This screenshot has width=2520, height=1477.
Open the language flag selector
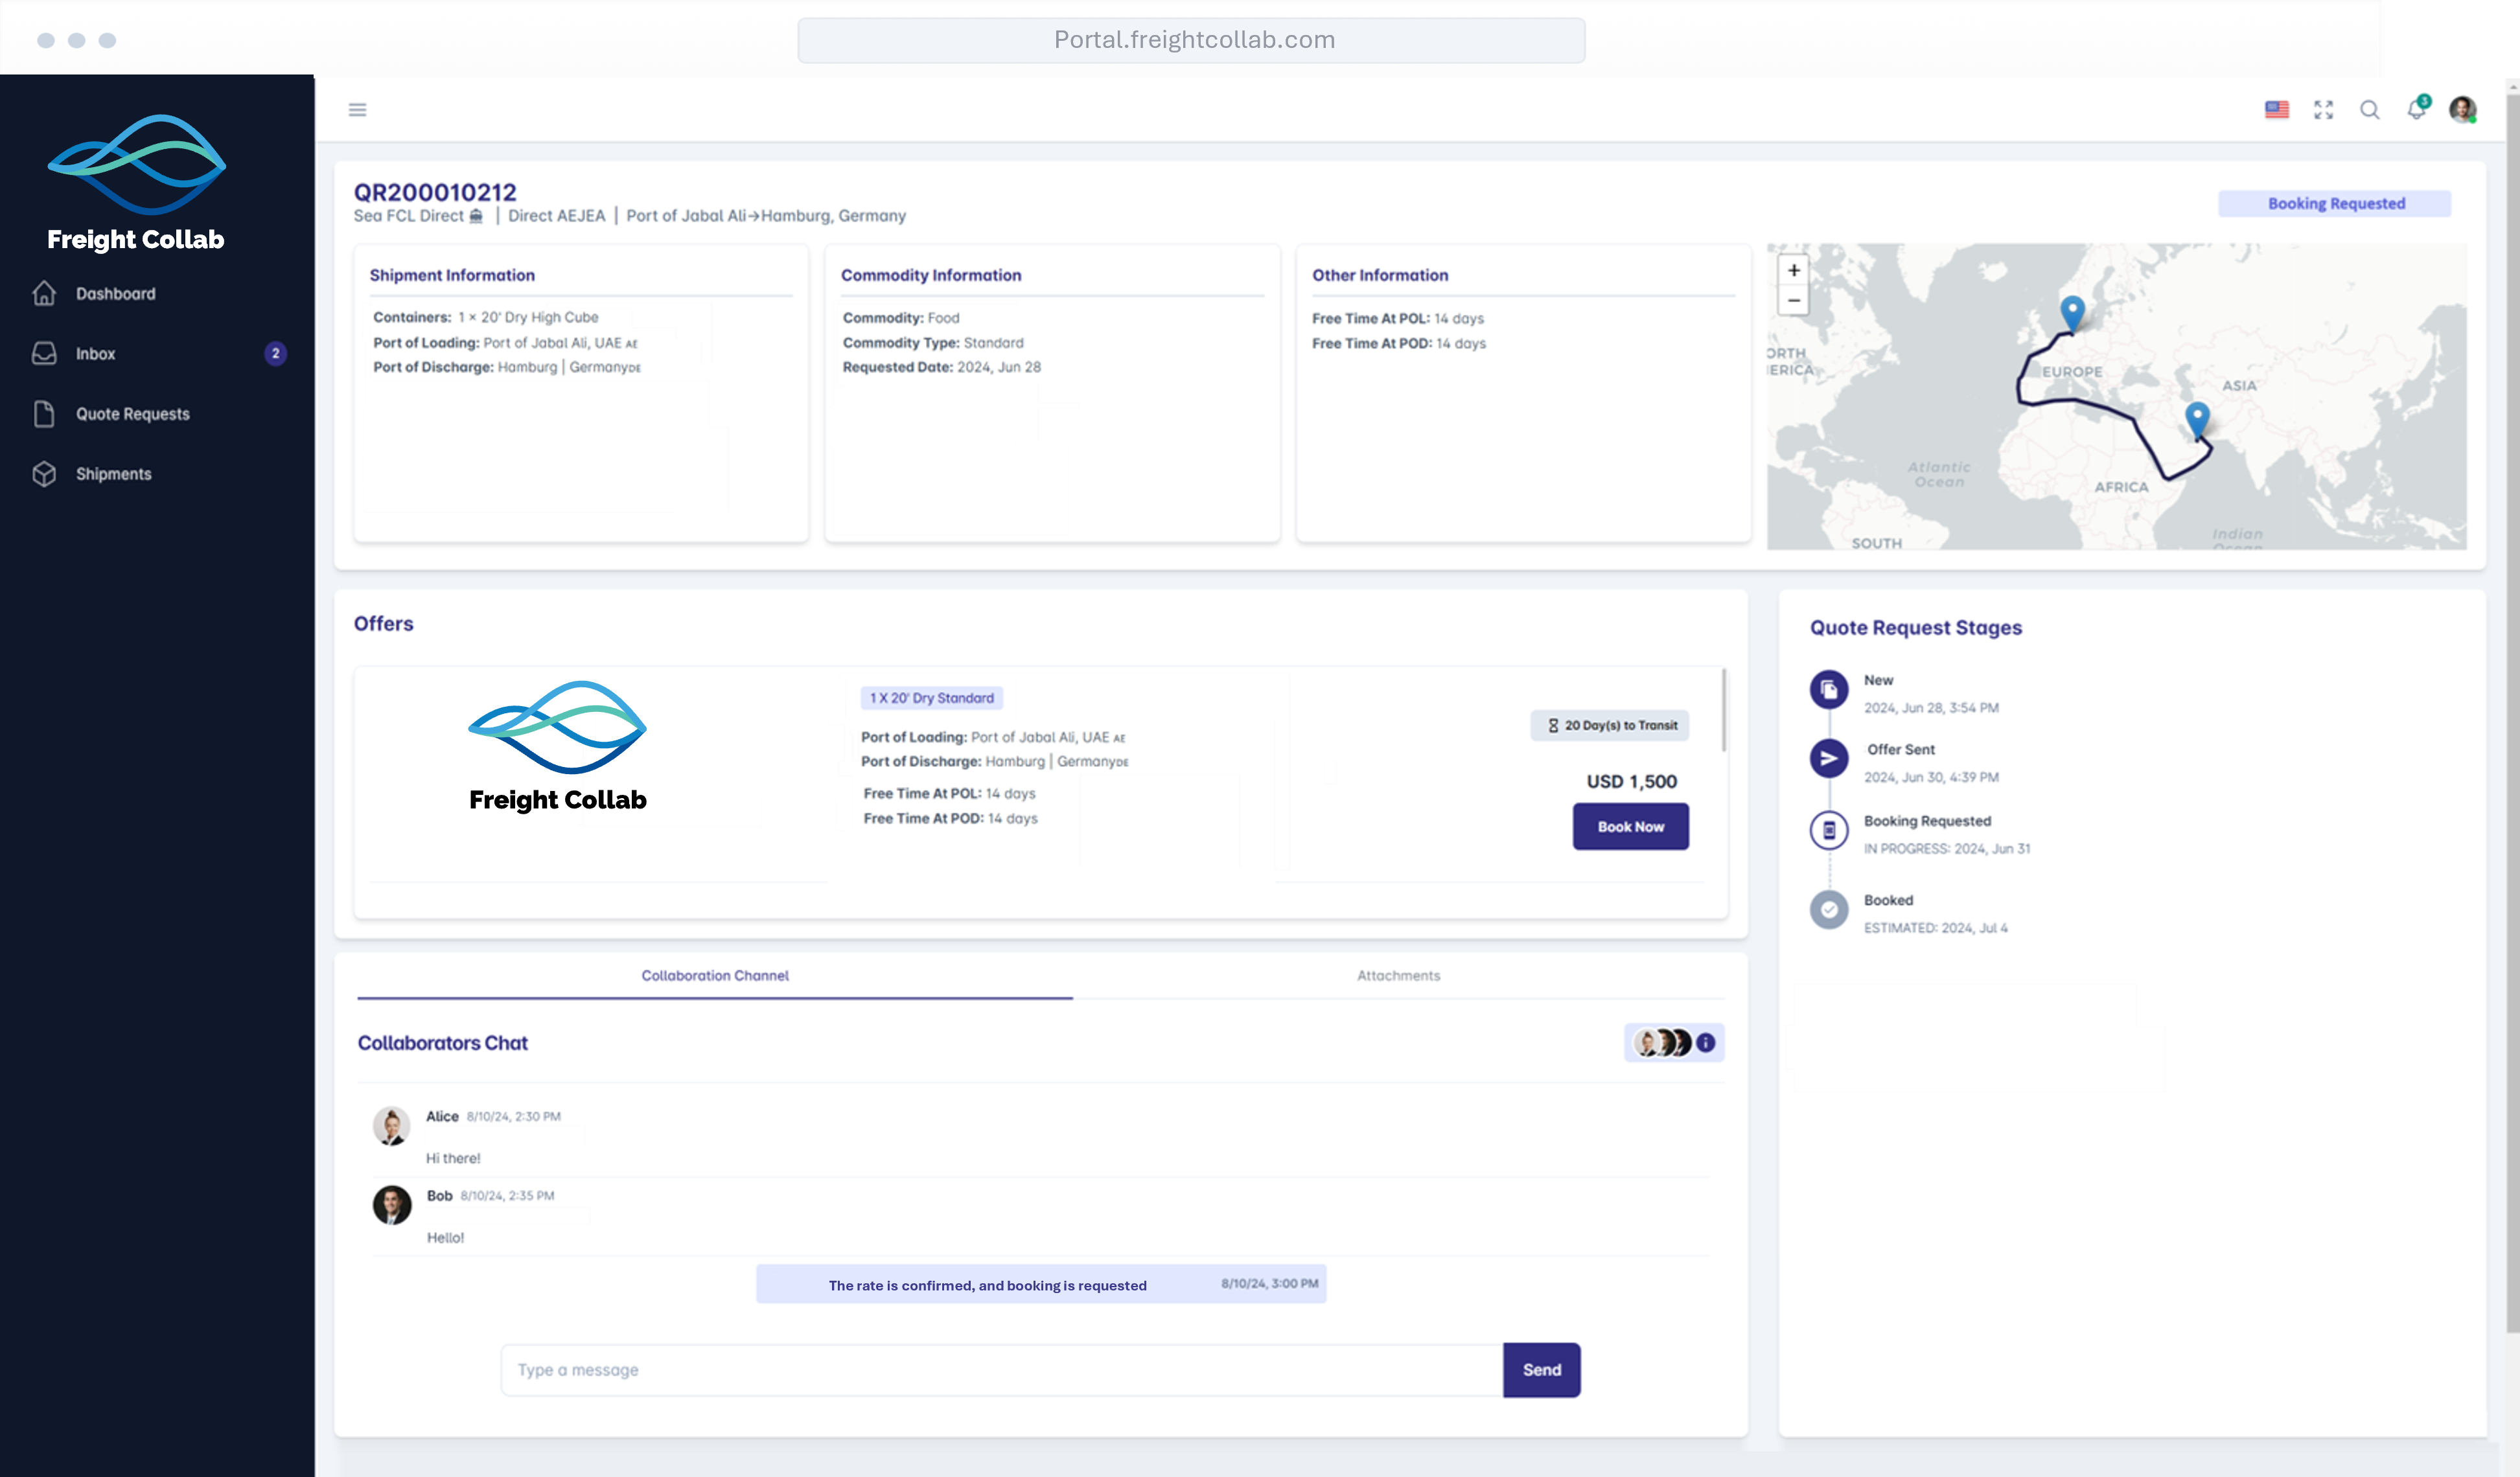coord(2276,110)
